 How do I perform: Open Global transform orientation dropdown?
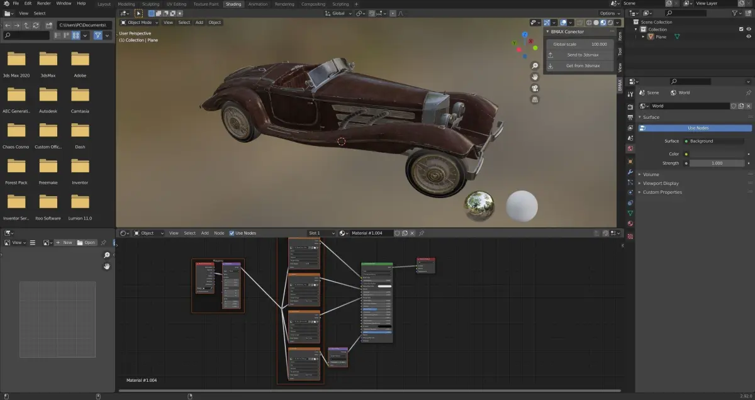coord(338,13)
